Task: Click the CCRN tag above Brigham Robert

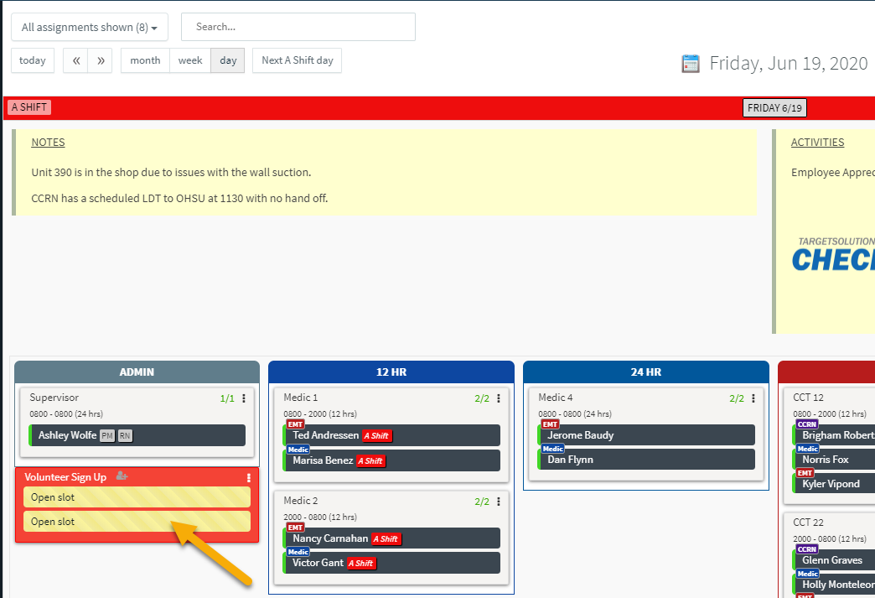Action: [x=807, y=424]
